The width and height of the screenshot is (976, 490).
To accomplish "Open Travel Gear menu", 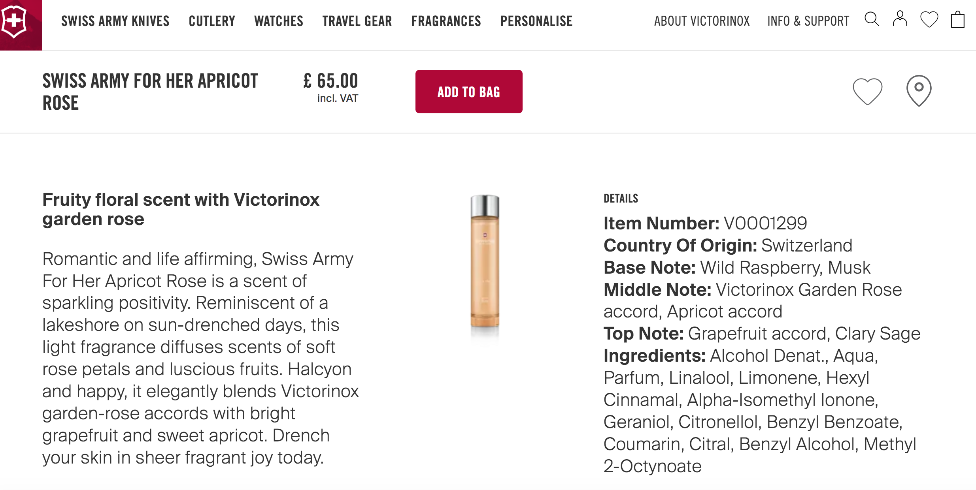I will pyautogui.click(x=357, y=21).
